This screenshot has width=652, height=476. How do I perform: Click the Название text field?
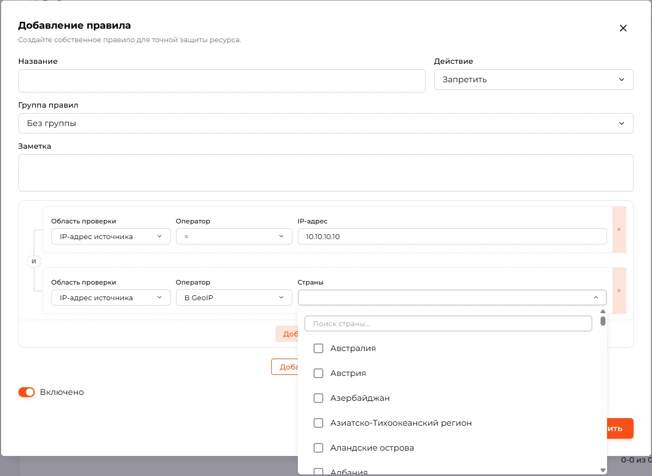[222, 81]
